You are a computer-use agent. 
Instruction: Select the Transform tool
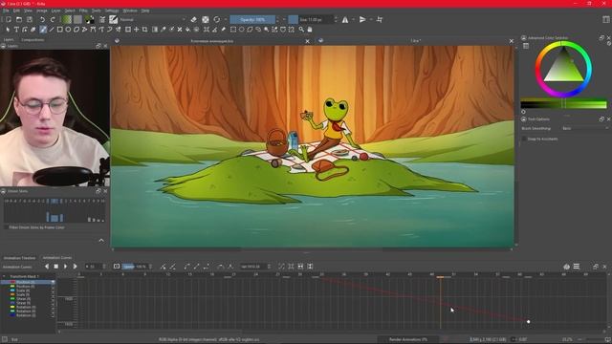[x=128, y=30]
